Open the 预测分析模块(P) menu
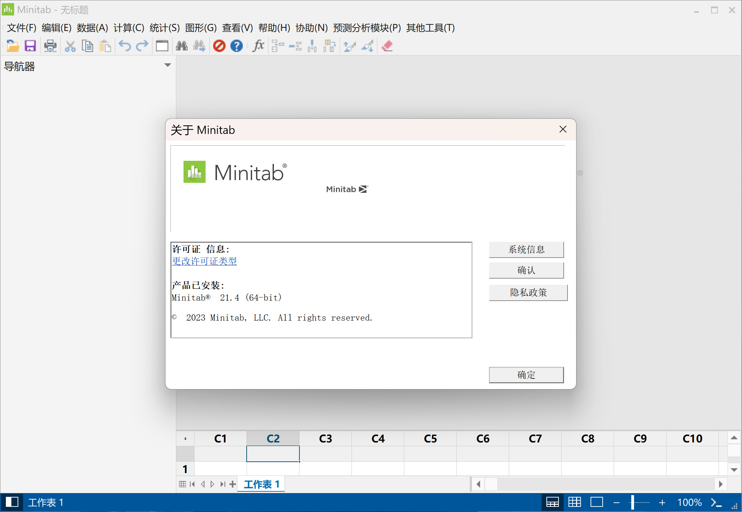This screenshot has width=742, height=512. click(367, 28)
